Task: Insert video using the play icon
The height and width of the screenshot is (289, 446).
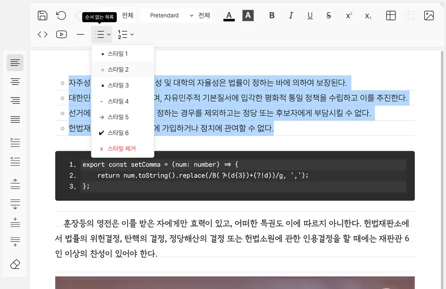Action: (62, 34)
